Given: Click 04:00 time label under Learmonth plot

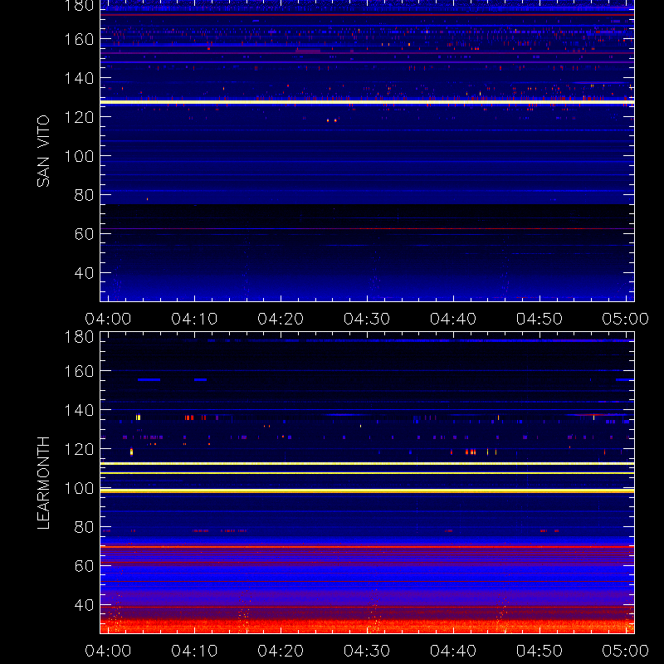Looking at the screenshot, I should tap(108, 651).
